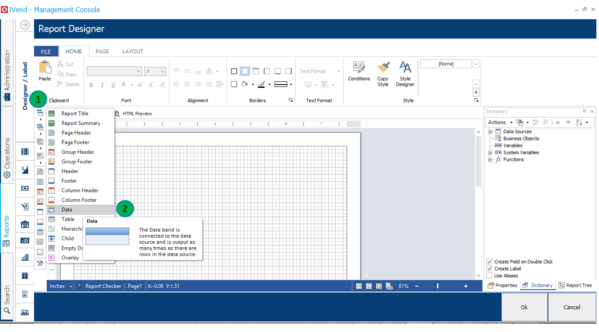Click the New Item icon in Dictionary toolbar
The image size is (599, 332).
[x=519, y=122]
